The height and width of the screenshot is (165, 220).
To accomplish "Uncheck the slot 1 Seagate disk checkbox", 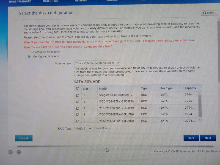I will click(78, 95).
